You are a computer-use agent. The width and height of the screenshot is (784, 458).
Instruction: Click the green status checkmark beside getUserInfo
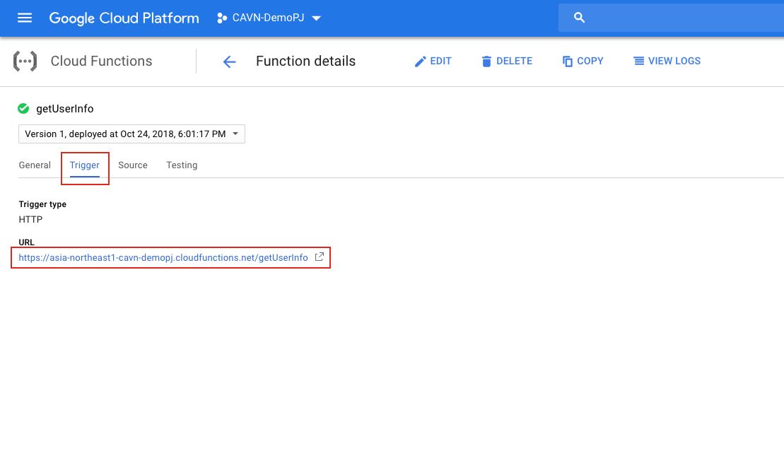(x=23, y=108)
